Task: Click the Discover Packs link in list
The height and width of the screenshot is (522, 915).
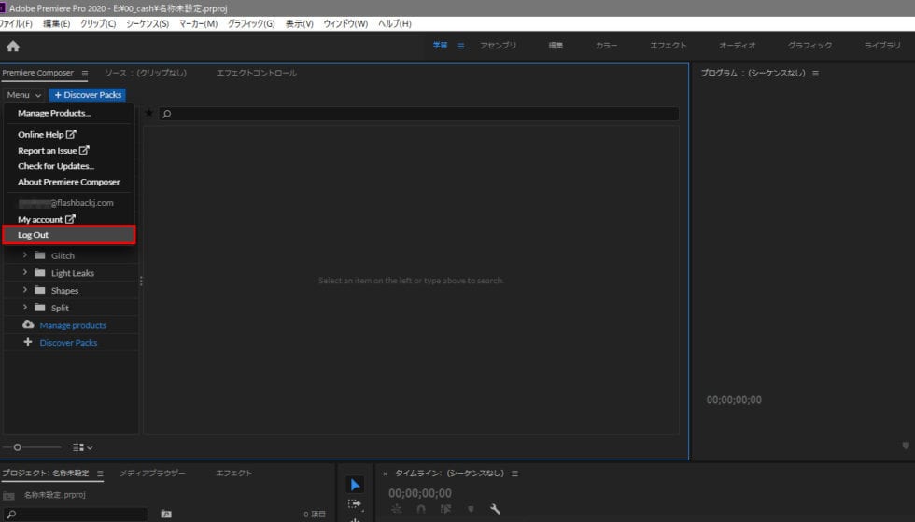Action: 68,343
